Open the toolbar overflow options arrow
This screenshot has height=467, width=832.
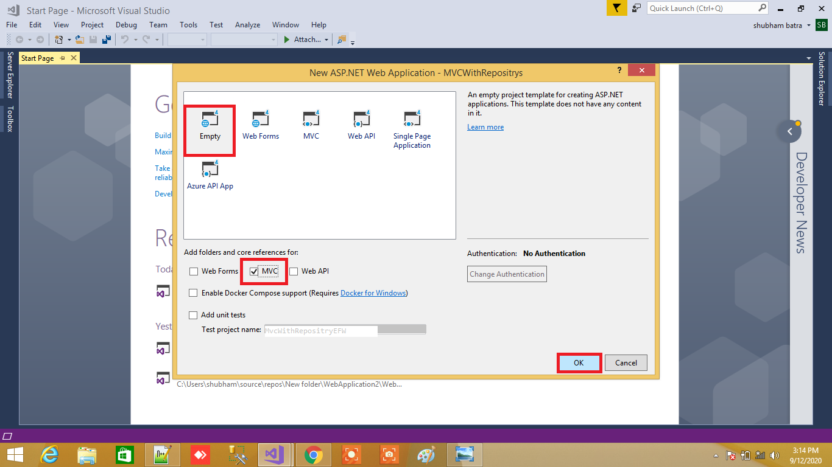[x=353, y=41]
